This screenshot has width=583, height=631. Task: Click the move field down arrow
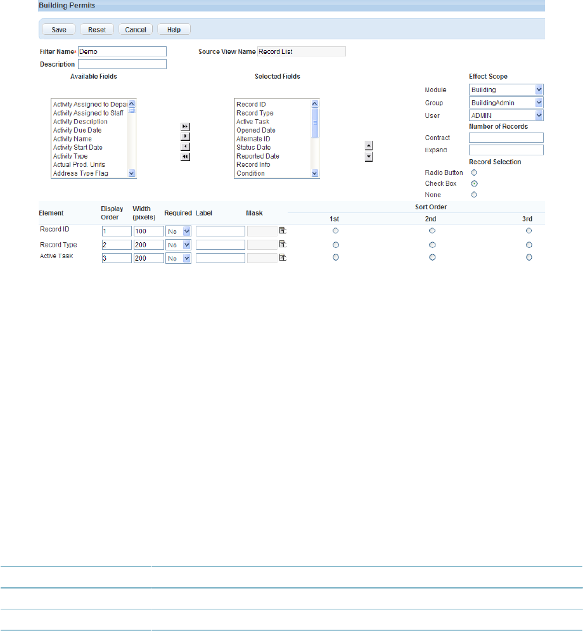(369, 157)
